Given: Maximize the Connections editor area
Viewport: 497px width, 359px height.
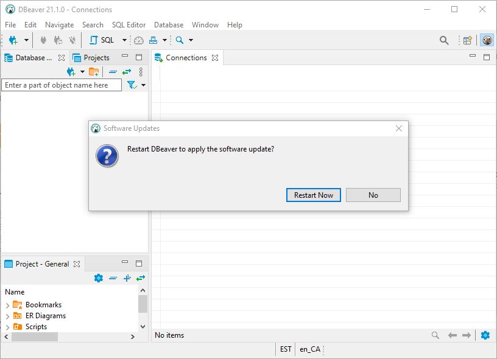Looking at the screenshot, I should pos(487,57).
